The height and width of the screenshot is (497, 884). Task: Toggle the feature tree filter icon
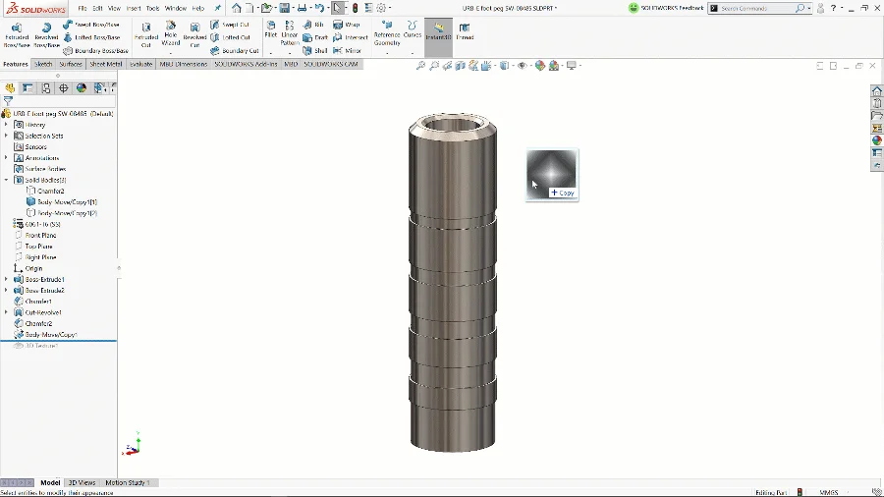[x=9, y=100]
